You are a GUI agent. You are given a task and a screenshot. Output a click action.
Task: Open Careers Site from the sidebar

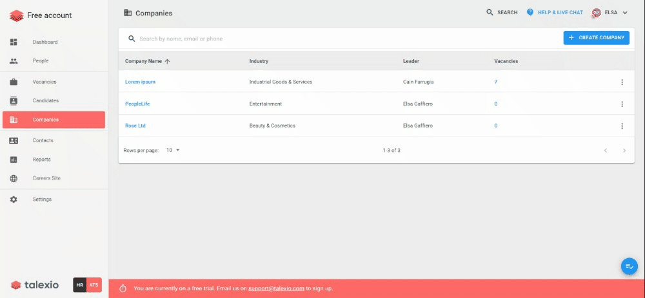point(54,178)
